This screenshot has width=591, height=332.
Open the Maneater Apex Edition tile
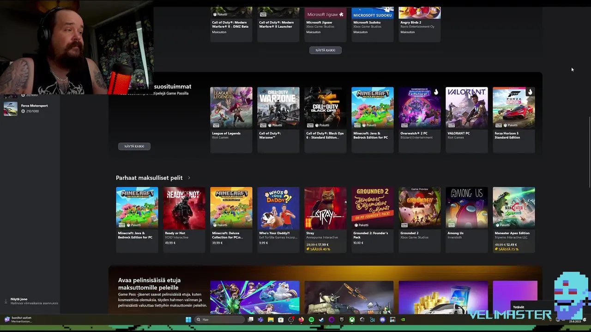click(x=514, y=219)
